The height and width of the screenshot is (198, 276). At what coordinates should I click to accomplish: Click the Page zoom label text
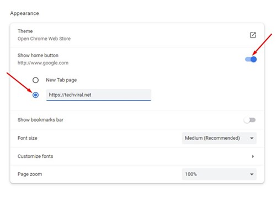tap(30, 174)
